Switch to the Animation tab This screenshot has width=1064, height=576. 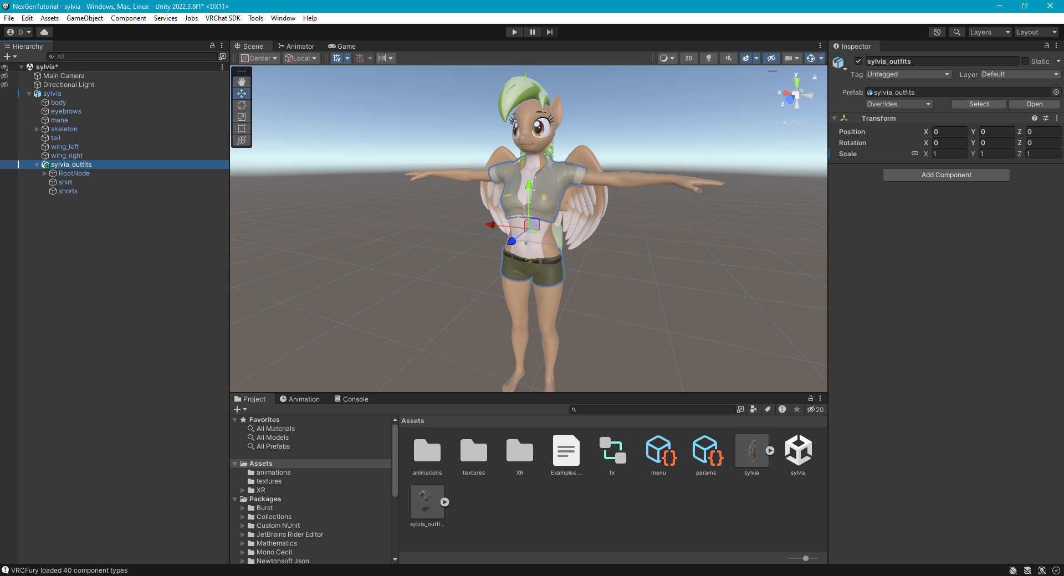pyautogui.click(x=300, y=399)
